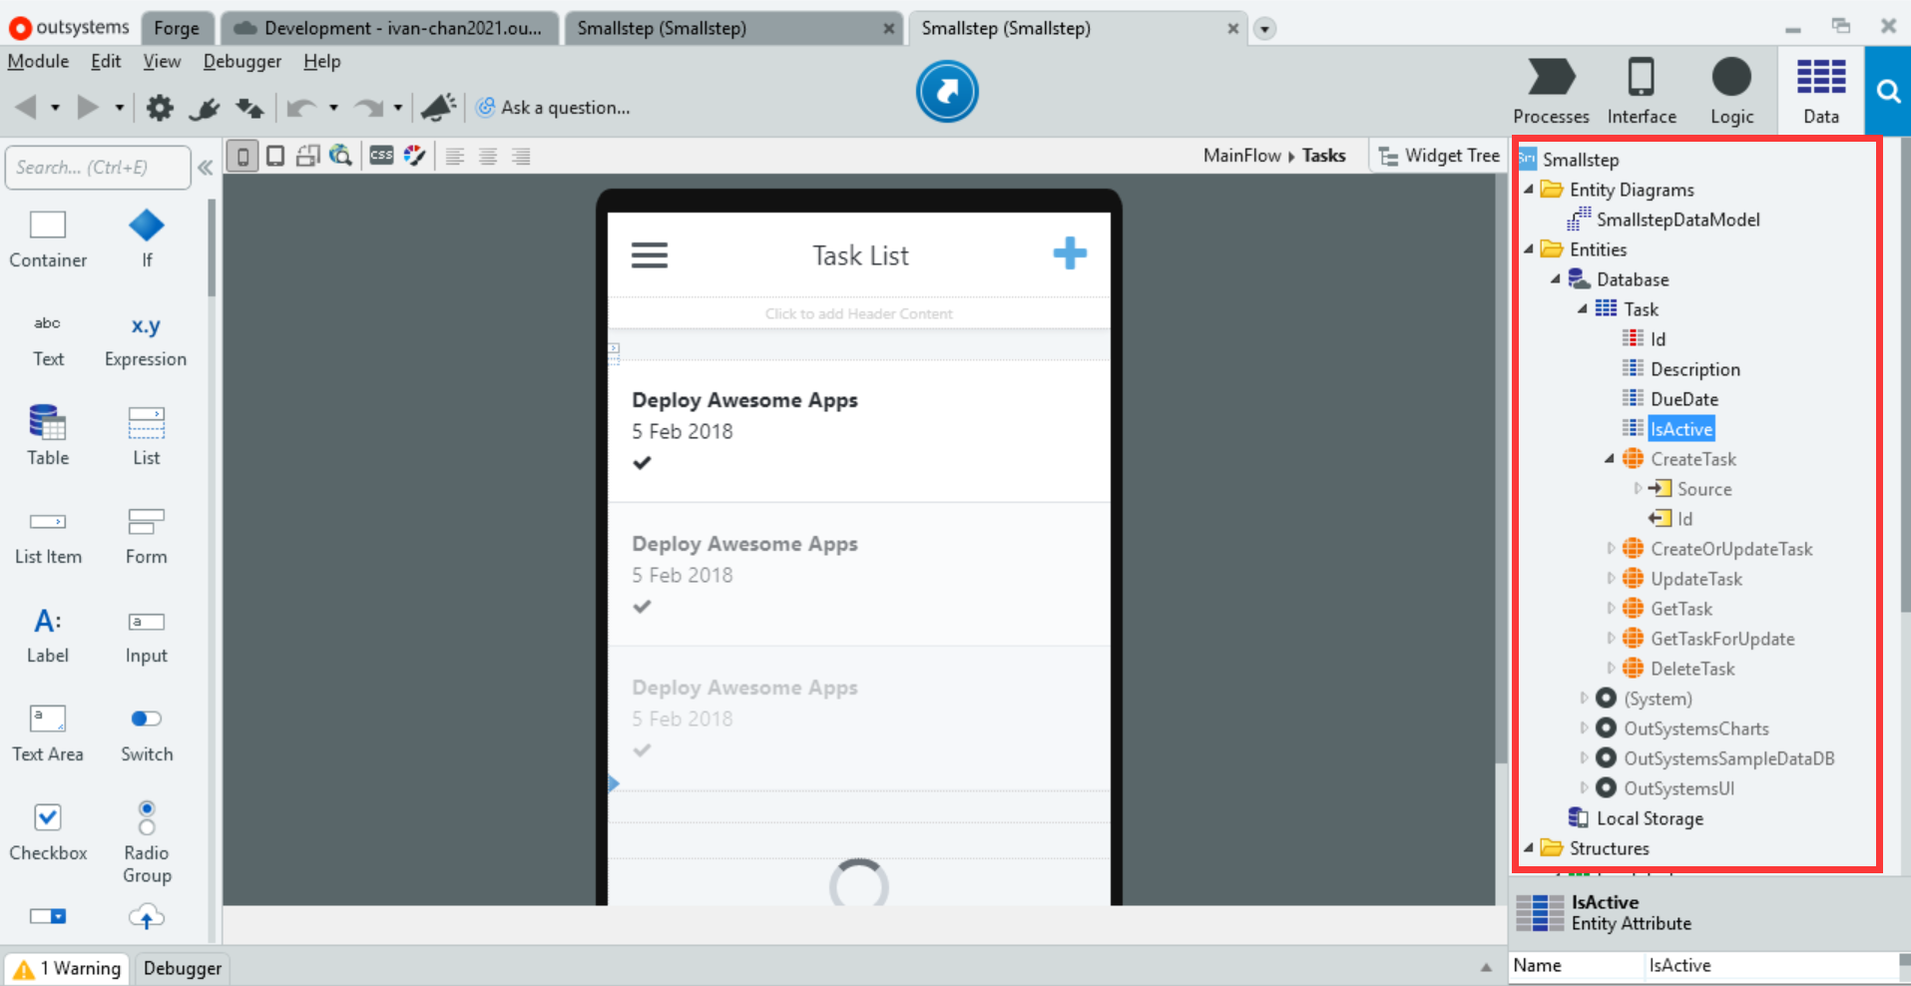
Task: Select the Label widget
Action: click(x=48, y=636)
